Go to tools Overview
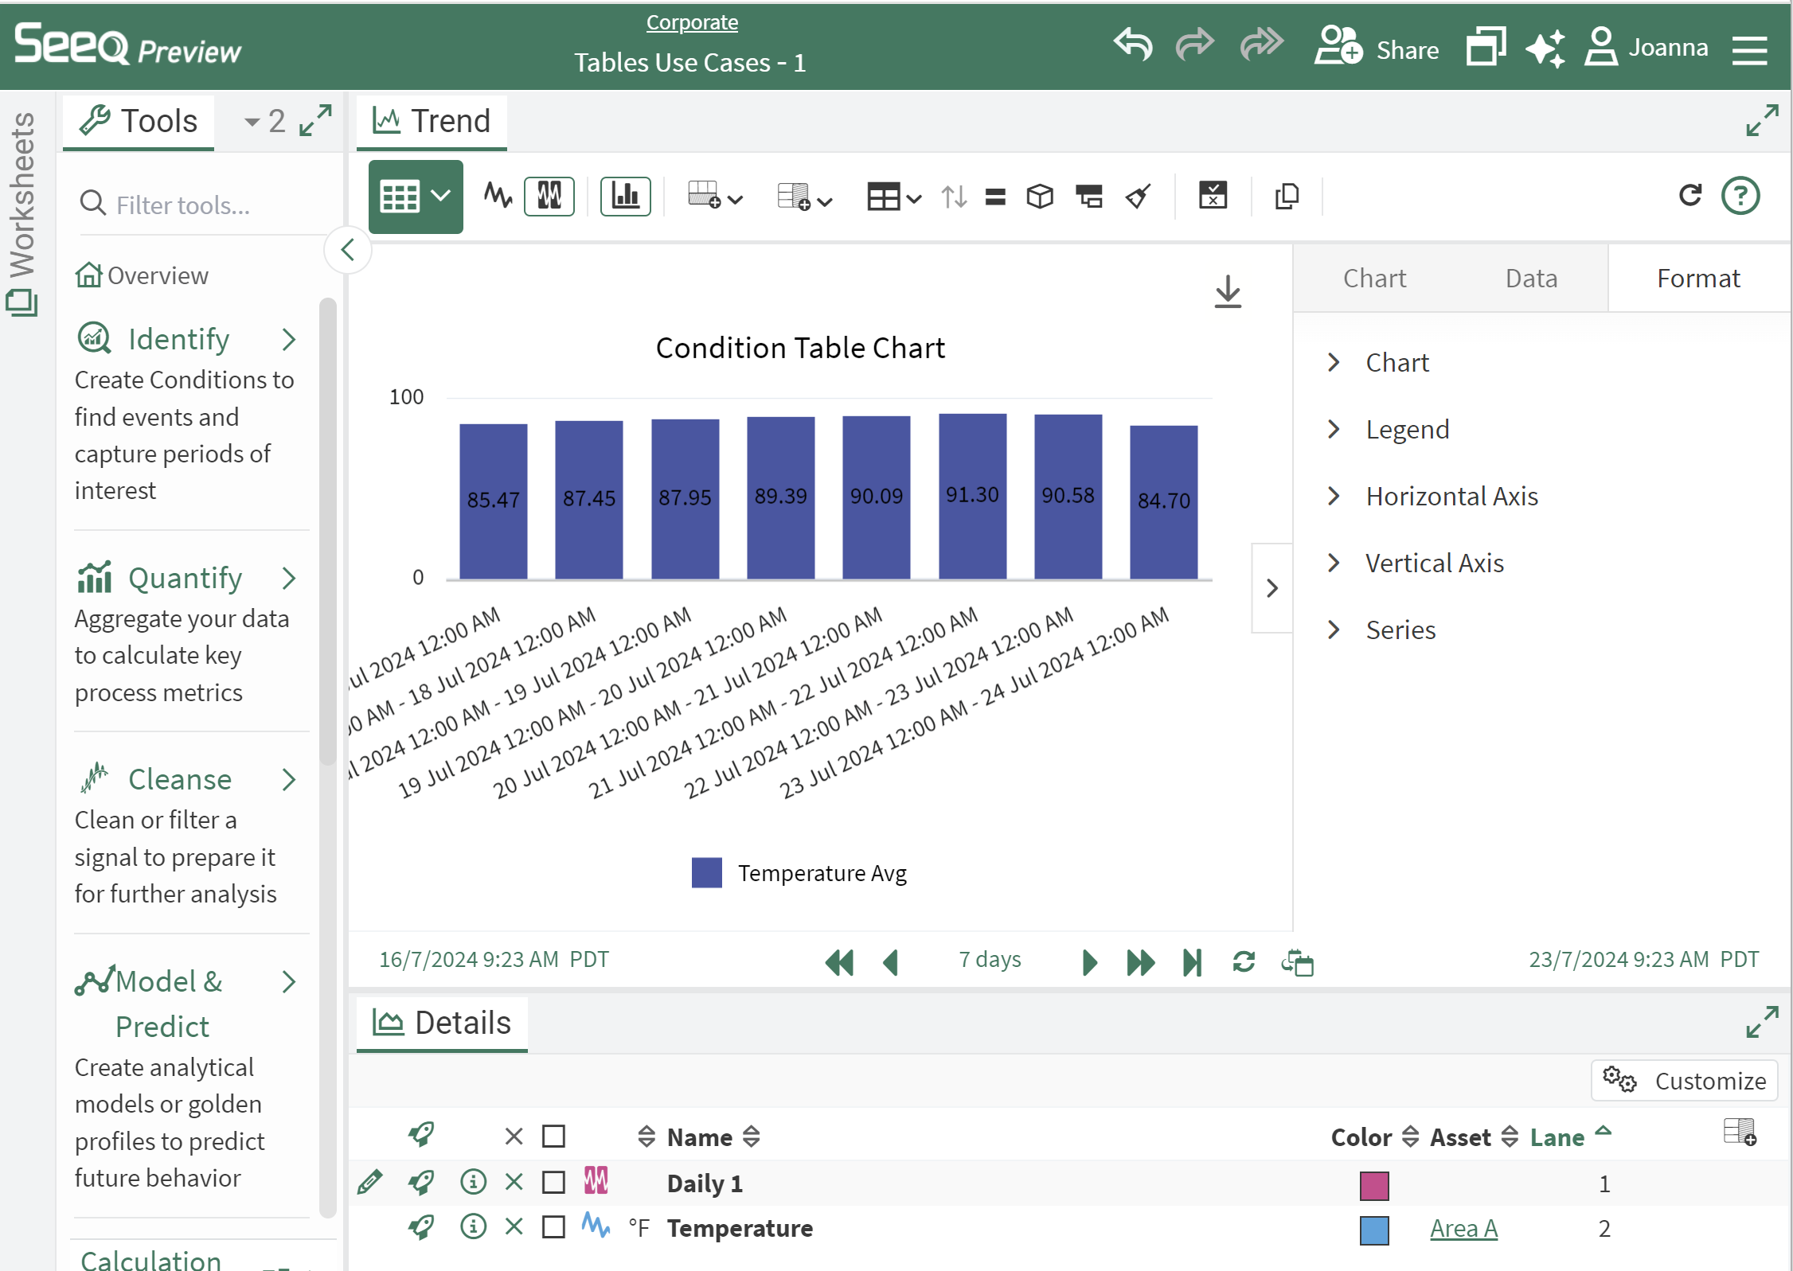 (142, 275)
